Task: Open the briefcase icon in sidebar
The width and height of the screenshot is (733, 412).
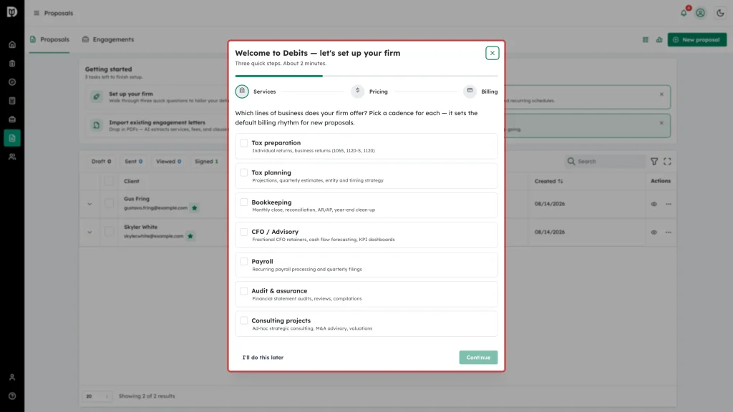Action: click(12, 119)
